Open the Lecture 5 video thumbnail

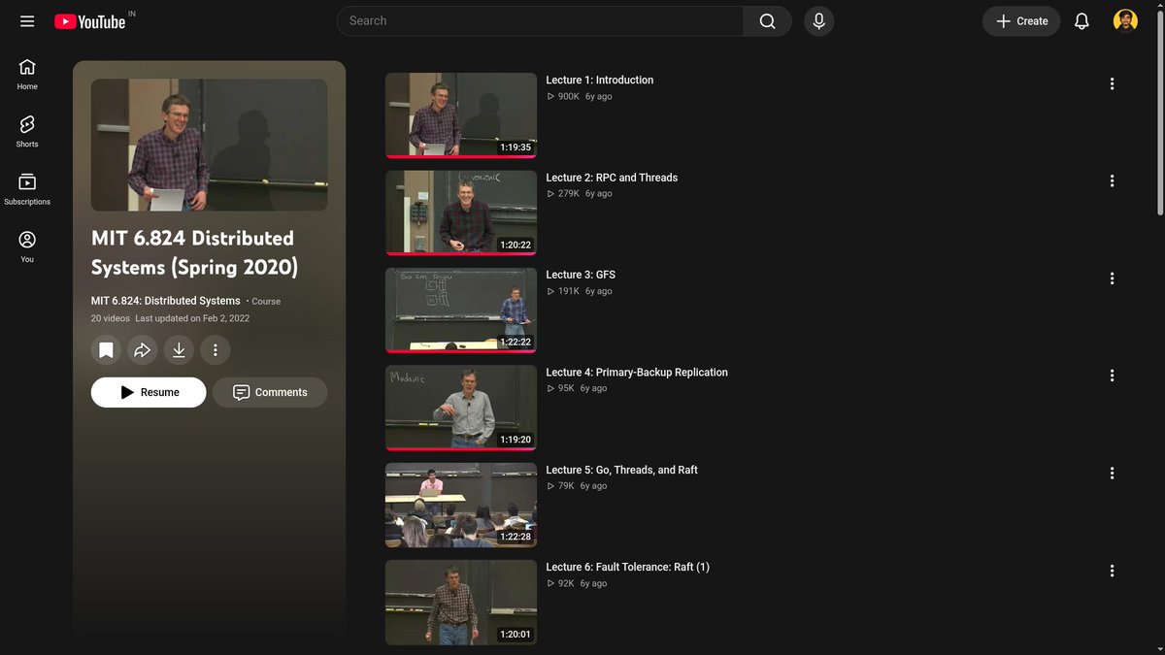point(461,505)
